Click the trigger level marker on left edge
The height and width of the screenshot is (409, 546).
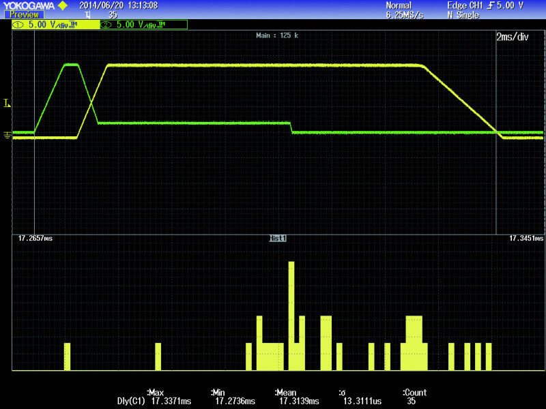[x=7, y=104]
